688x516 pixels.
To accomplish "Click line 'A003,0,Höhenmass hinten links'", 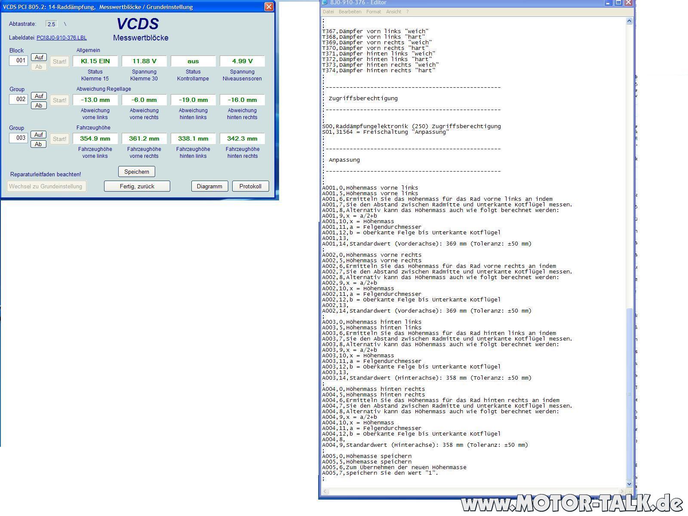I will (x=372, y=322).
